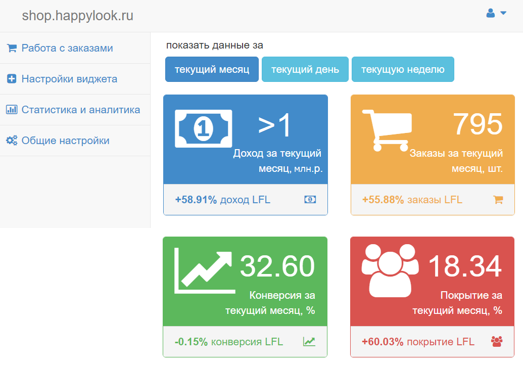Click the large growth chart icon
The height and width of the screenshot is (366, 523).
pyautogui.click(x=204, y=270)
